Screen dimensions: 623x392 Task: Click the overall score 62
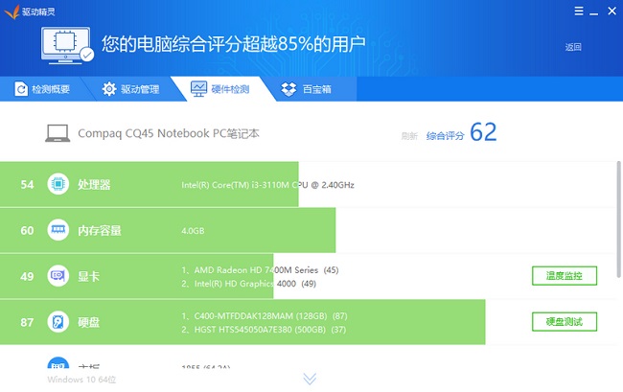pyautogui.click(x=483, y=132)
